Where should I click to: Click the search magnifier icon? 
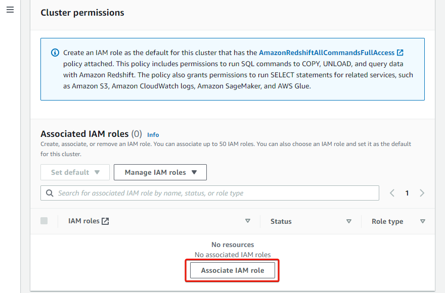pos(50,193)
